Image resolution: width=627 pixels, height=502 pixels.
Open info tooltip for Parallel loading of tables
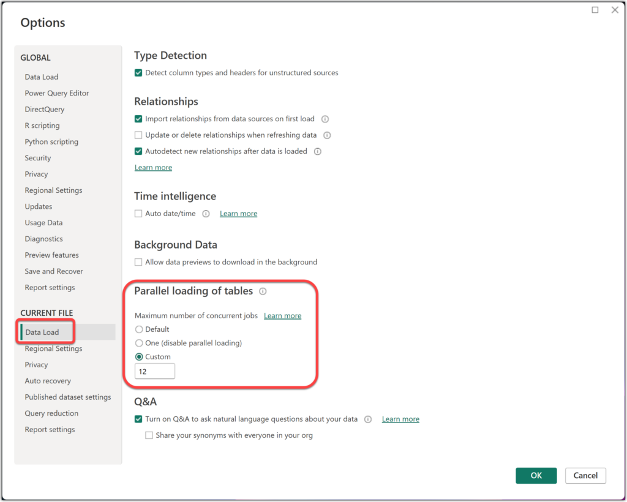(263, 291)
